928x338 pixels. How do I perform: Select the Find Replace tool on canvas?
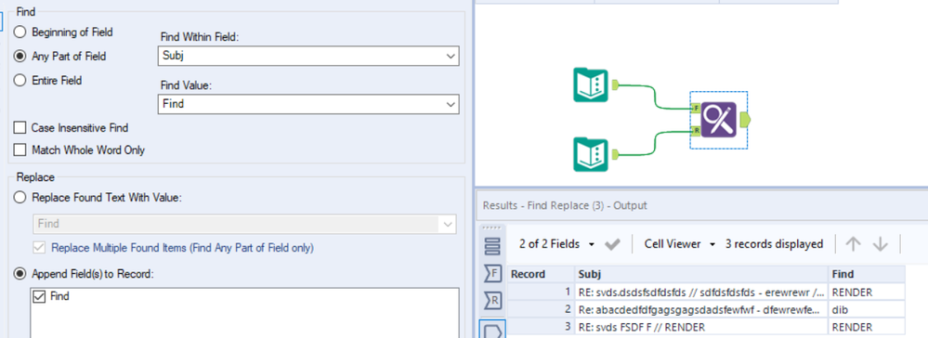click(719, 120)
